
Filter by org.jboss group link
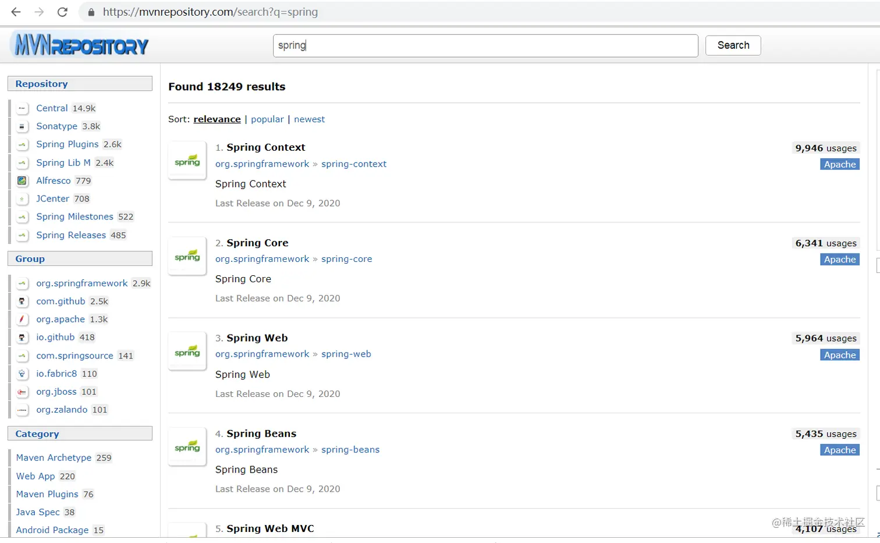(56, 392)
